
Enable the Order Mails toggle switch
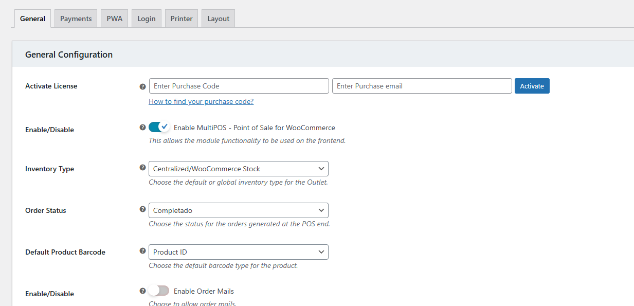click(159, 291)
